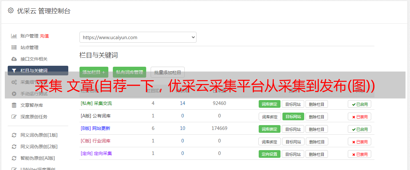The width and height of the screenshot is (410, 170).
Task: Click the chart icon next to 账户管理
Action: click(14, 36)
